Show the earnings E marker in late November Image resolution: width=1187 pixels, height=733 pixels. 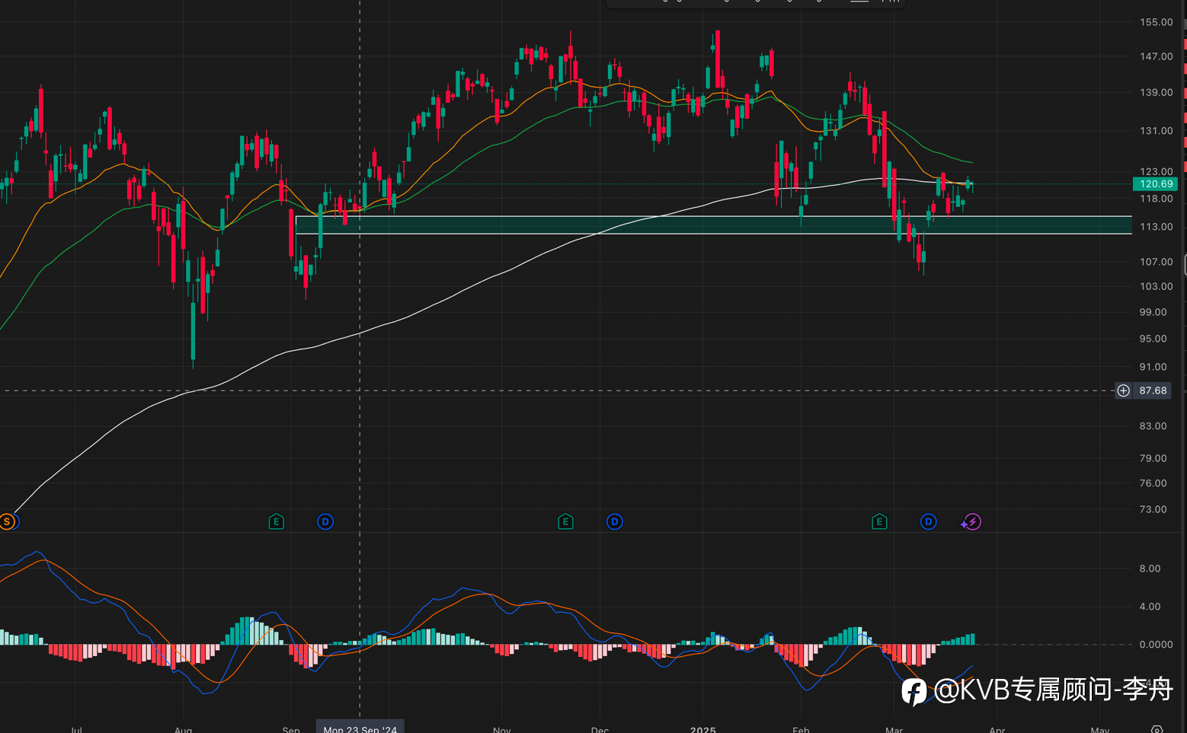[565, 521]
